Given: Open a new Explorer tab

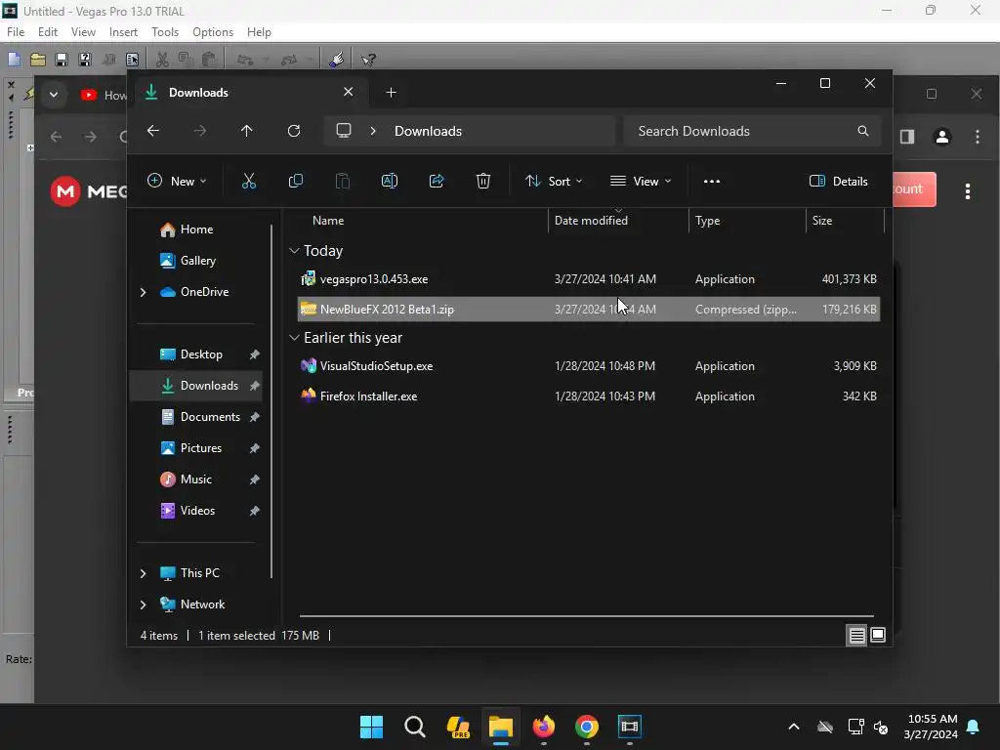Looking at the screenshot, I should (391, 93).
